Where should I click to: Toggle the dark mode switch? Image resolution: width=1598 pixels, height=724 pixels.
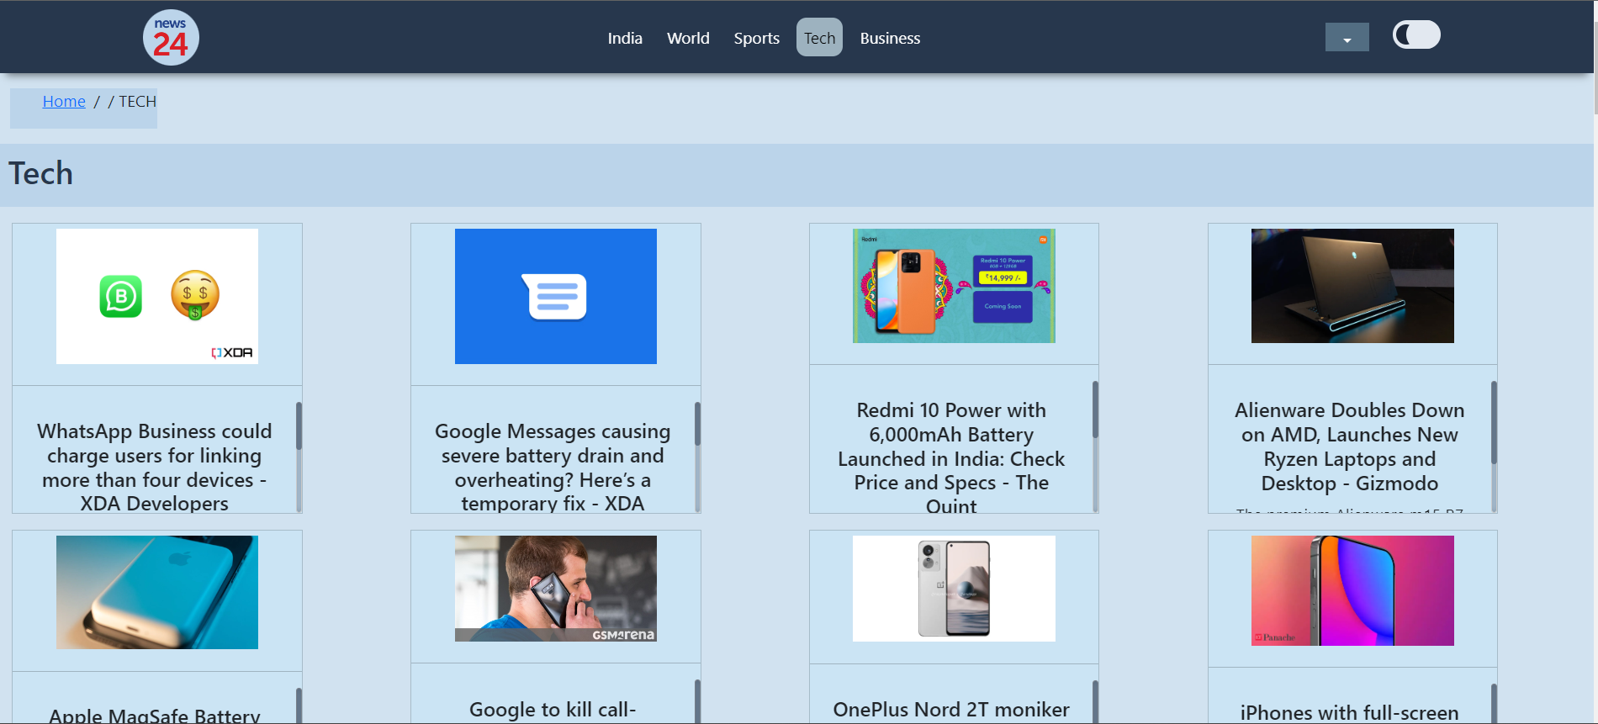(1416, 35)
